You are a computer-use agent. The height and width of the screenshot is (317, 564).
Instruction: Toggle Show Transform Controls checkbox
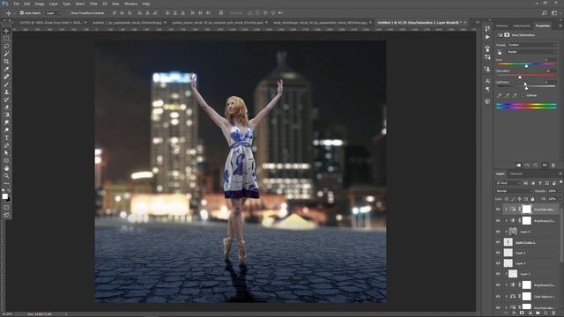[x=68, y=13]
